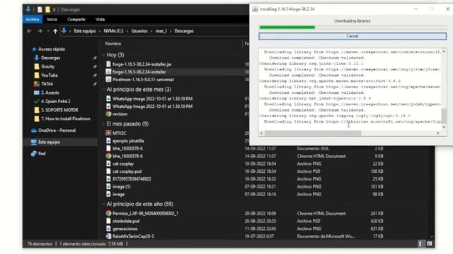Click pin icon next to Gravity
The image size is (453, 254).
95,66
